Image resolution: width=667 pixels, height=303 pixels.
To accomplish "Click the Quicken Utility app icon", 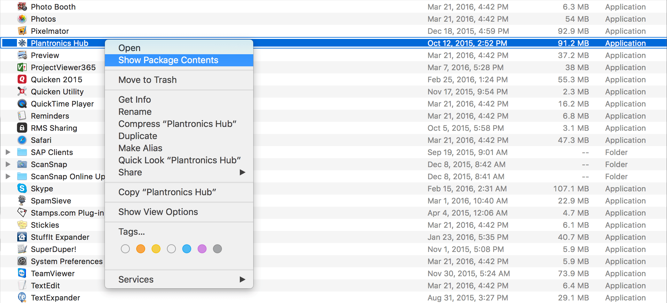I will click(x=22, y=92).
